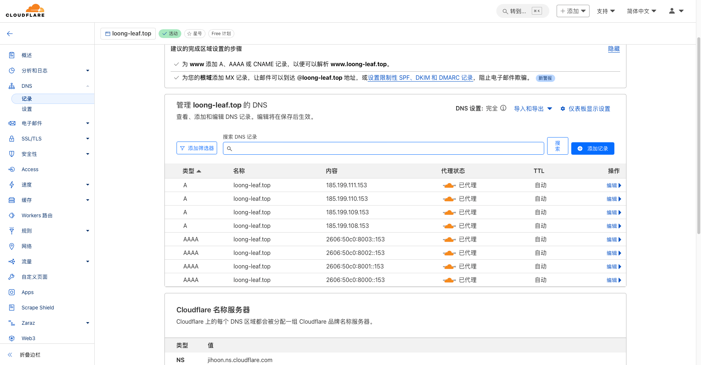Click the DNS network icon
This screenshot has width=701, height=365.
coord(12,86)
